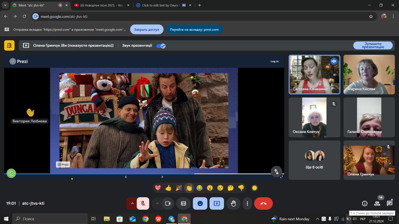Open the Rain next Monday weather widget

(x=291, y=219)
